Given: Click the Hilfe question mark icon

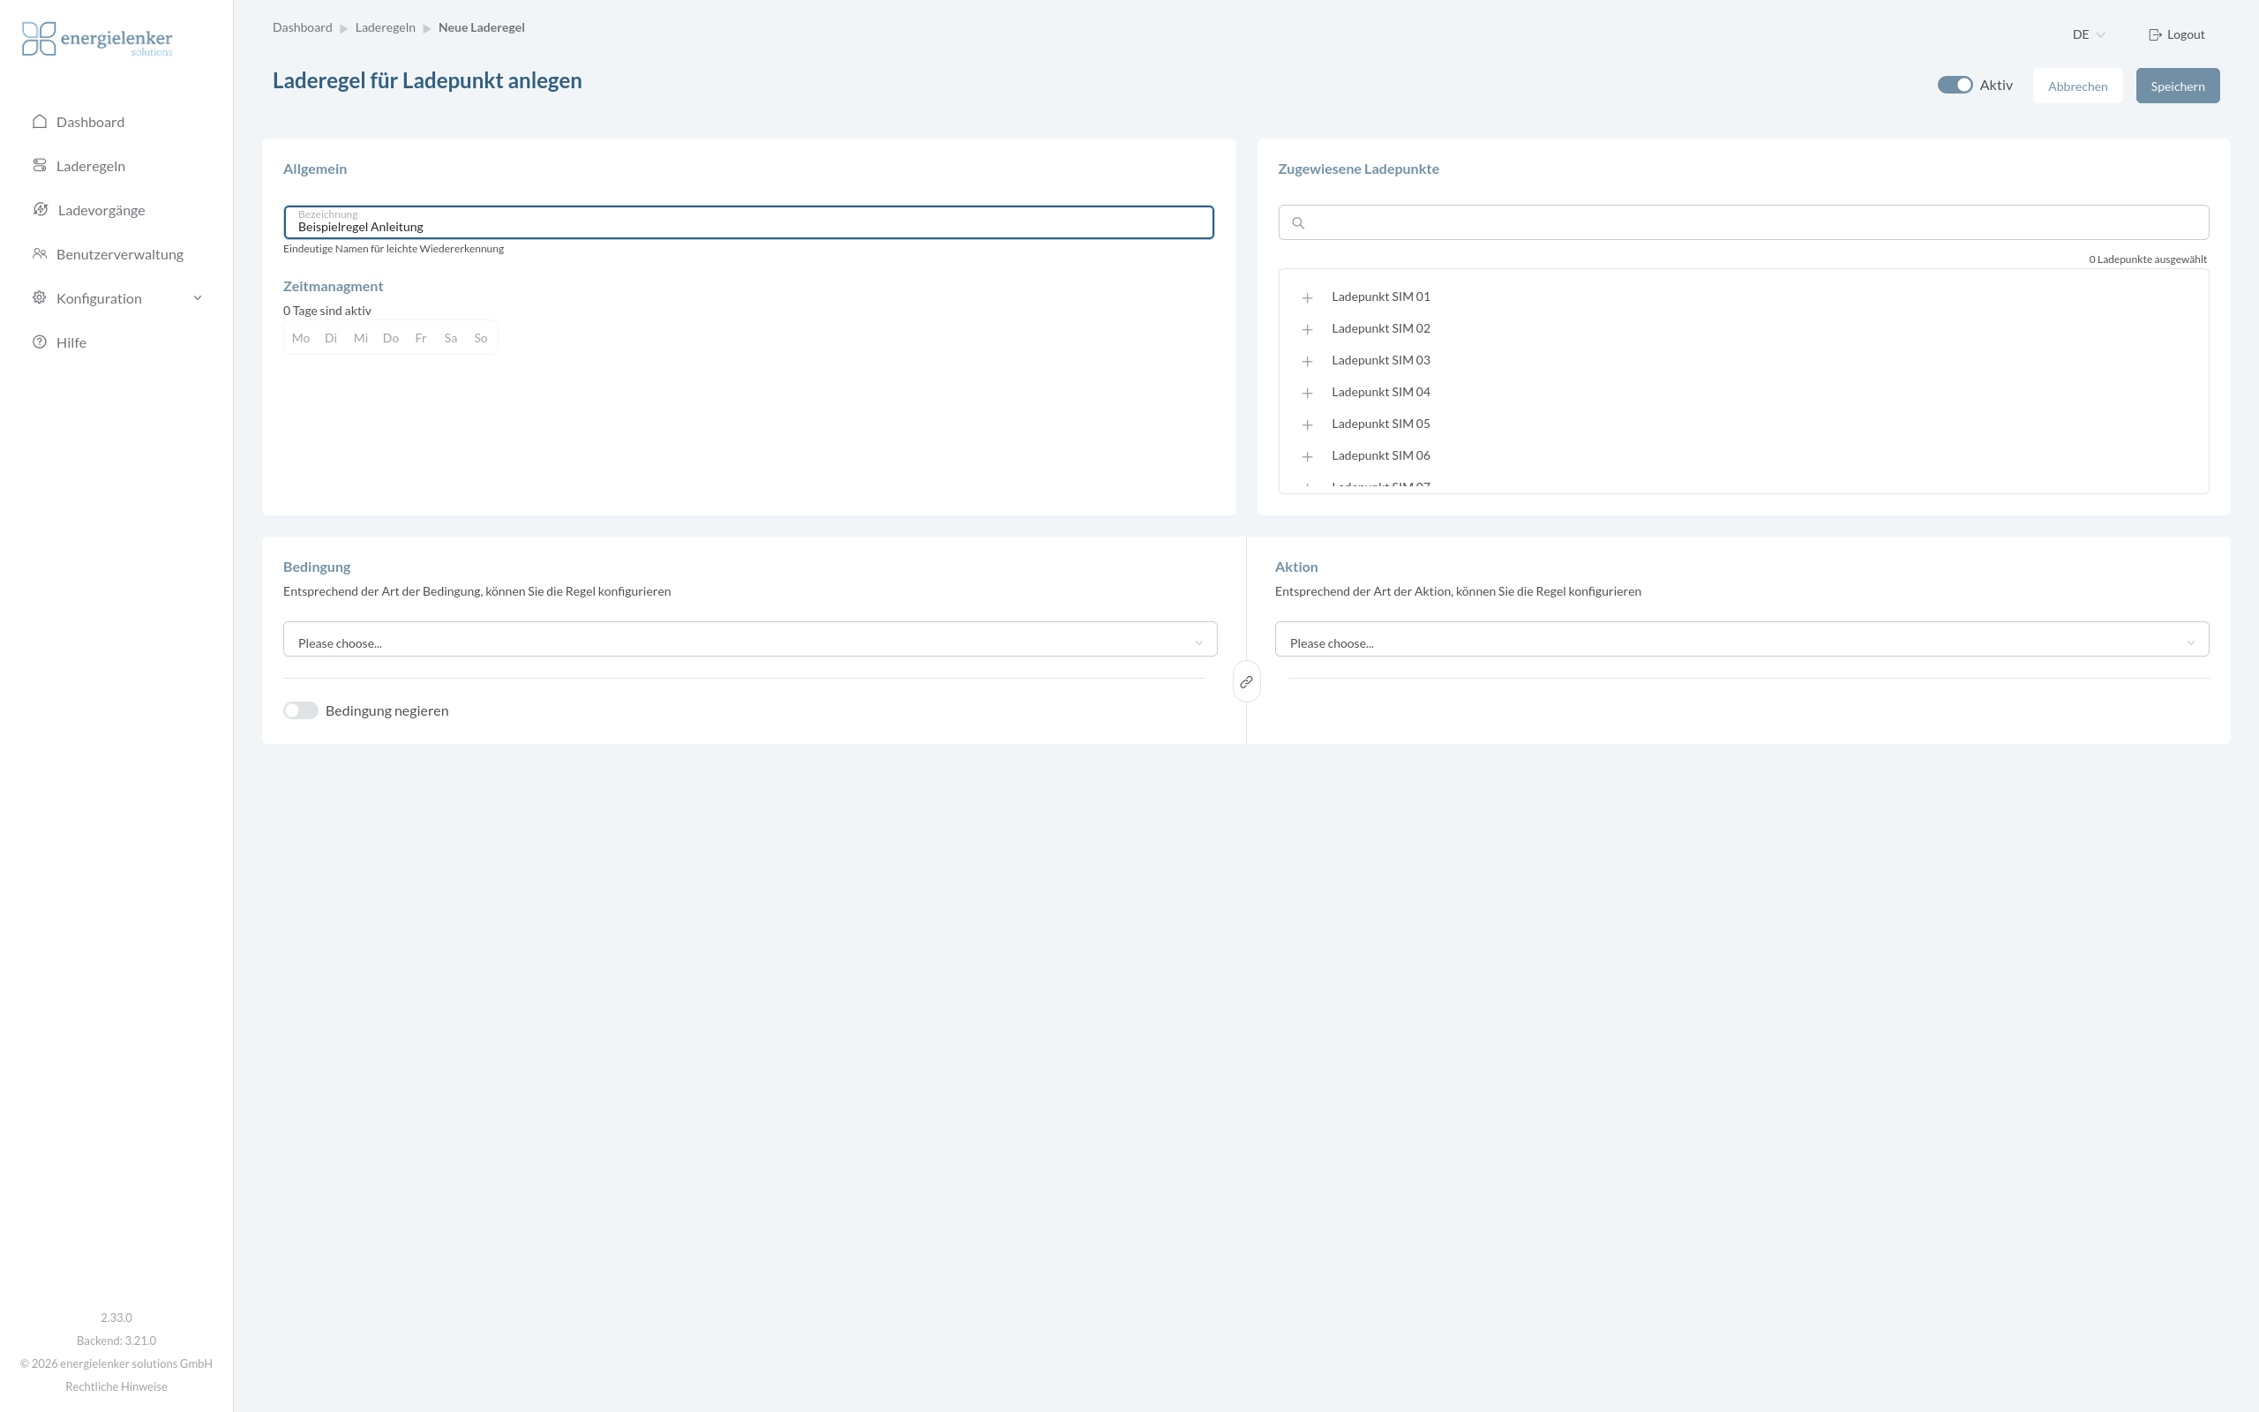Looking at the screenshot, I should [x=39, y=342].
